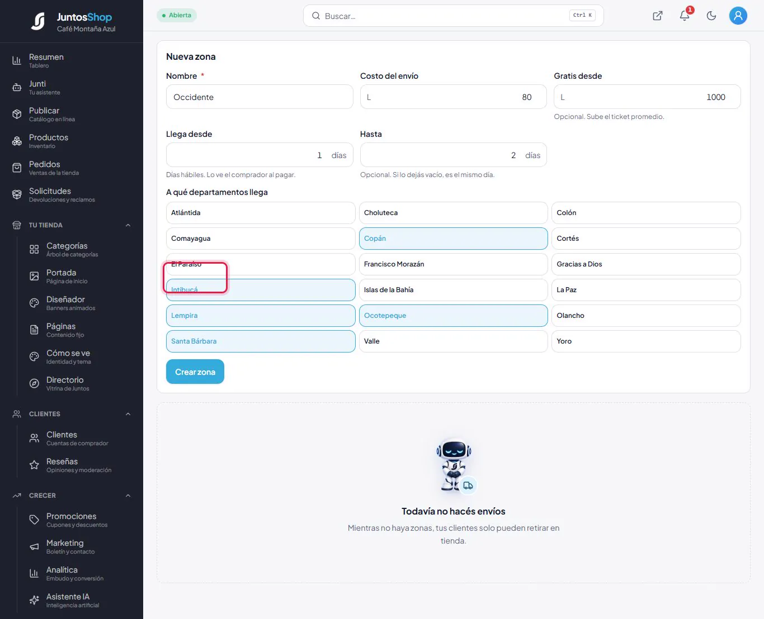Deselect the Ocotepeque department
Viewport: 764px width, 619px height.
(454, 316)
